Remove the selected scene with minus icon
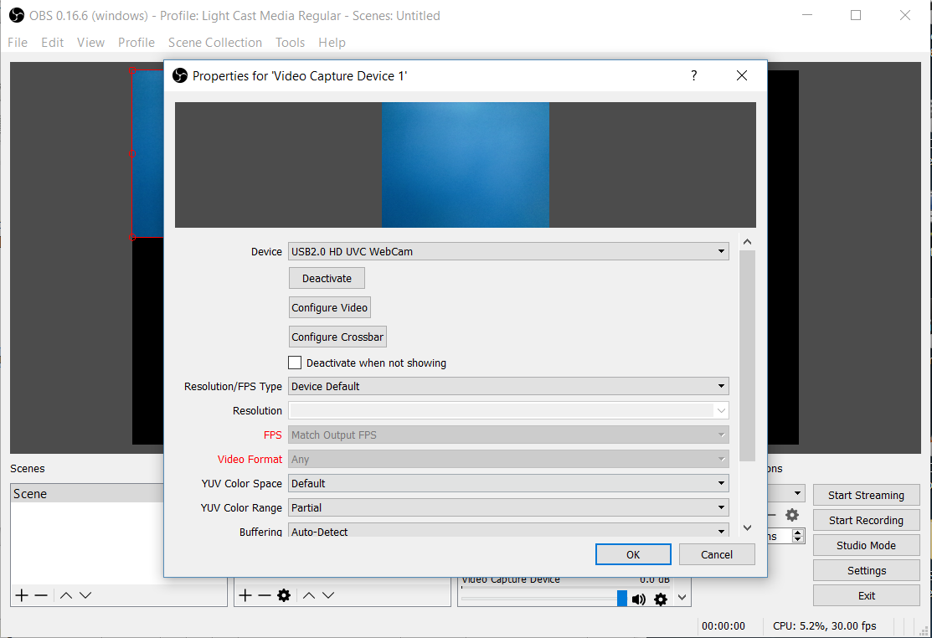This screenshot has height=638, width=932. click(41, 595)
